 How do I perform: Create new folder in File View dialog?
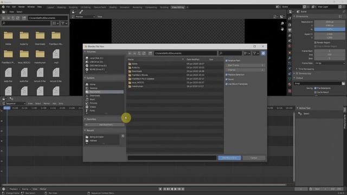tap(150, 53)
